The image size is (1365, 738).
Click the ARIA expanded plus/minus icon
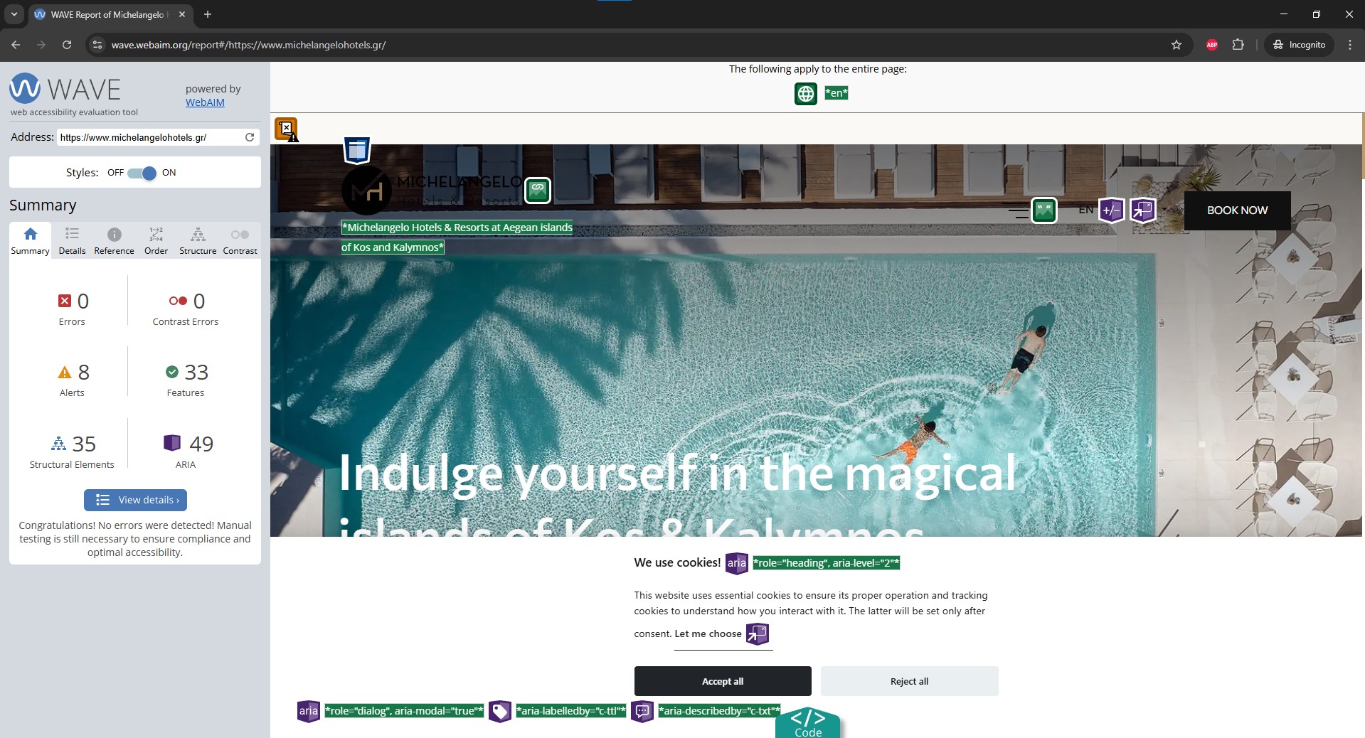[1111, 210]
